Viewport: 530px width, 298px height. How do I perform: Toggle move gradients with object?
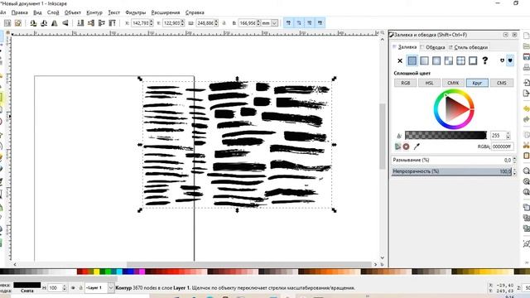pos(309,23)
